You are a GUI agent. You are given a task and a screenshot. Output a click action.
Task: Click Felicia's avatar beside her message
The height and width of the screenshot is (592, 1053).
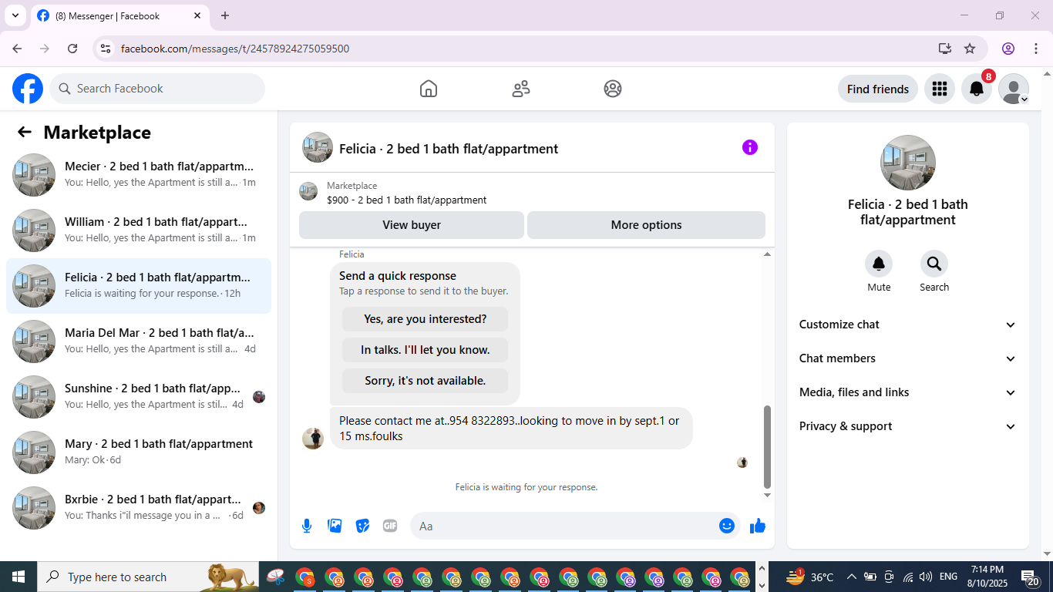coord(313,438)
